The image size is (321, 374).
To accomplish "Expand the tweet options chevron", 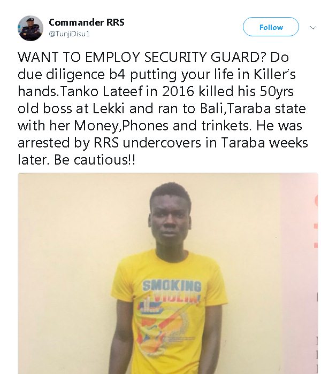I will click(x=313, y=28).
